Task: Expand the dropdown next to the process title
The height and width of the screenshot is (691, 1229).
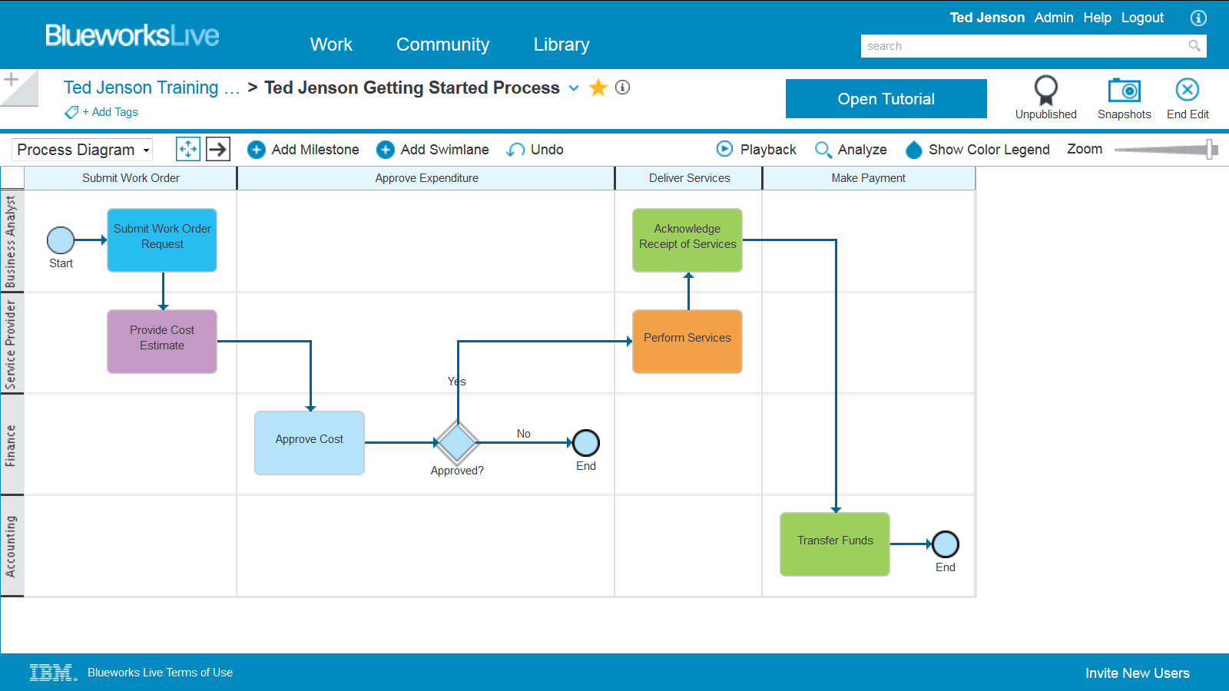Action: click(574, 88)
